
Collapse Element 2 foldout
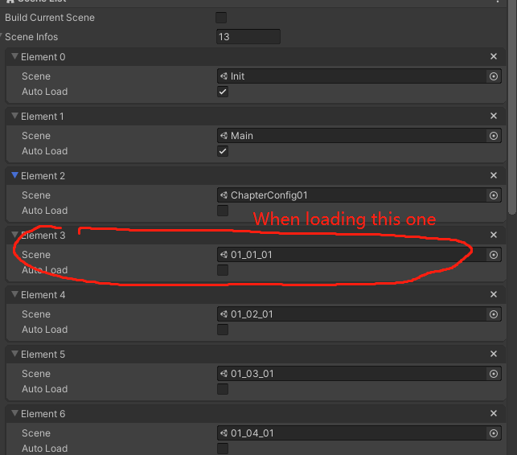coord(14,175)
